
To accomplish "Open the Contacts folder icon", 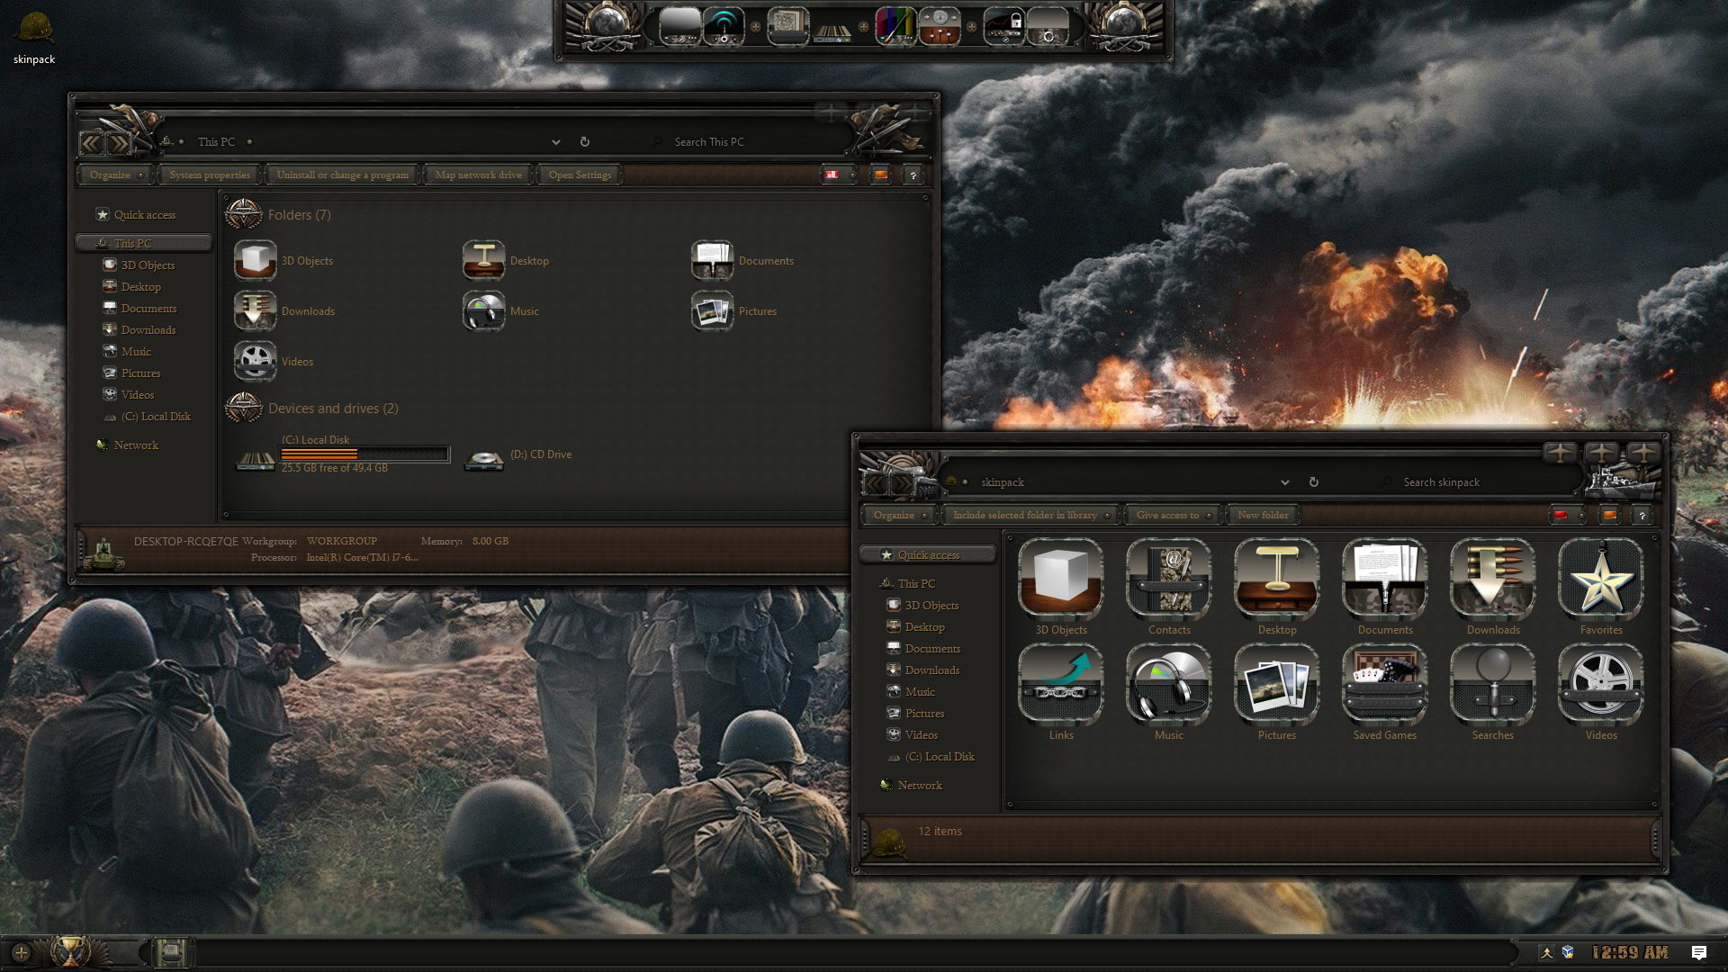I will (1168, 580).
